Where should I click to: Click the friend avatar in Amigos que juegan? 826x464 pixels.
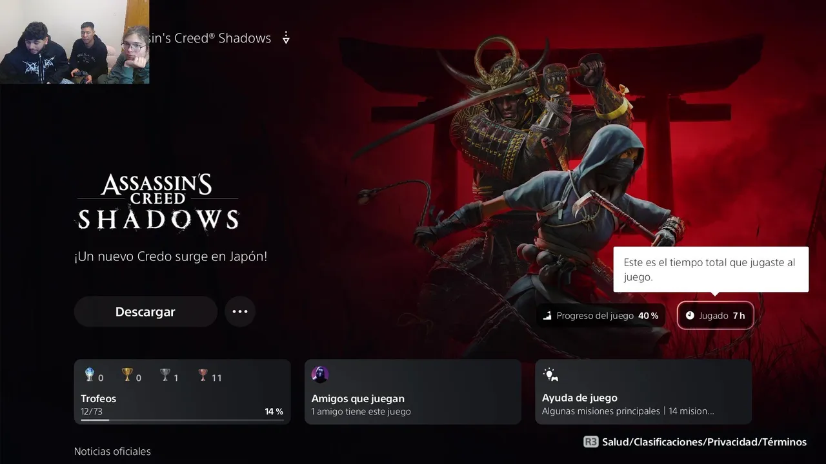click(x=320, y=374)
